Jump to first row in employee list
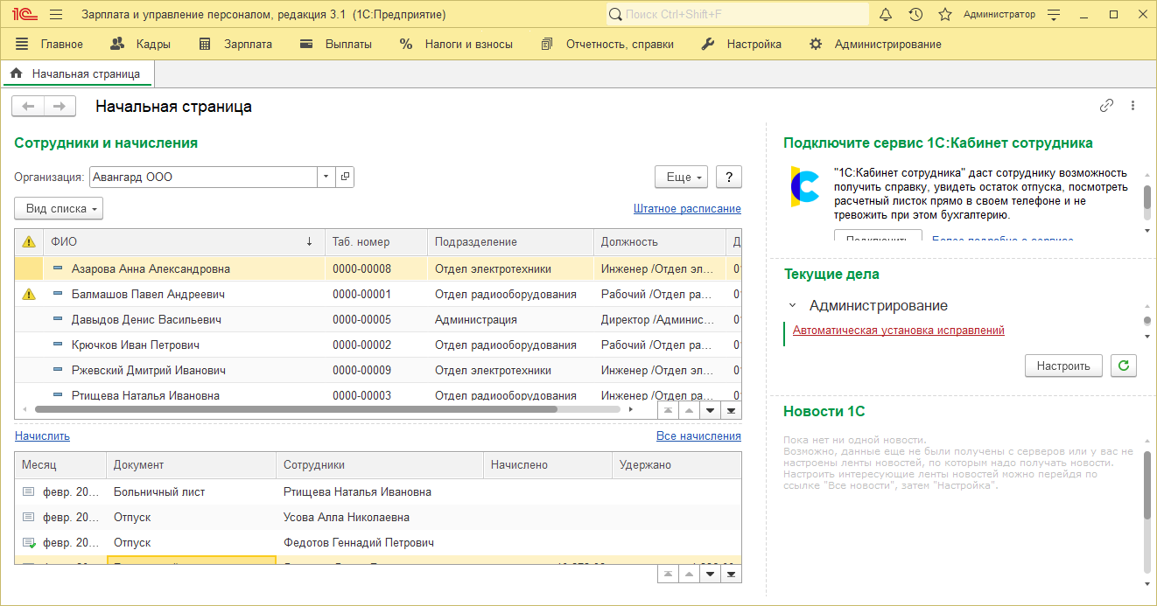Screen dimensions: 1157x606 click(668, 409)
